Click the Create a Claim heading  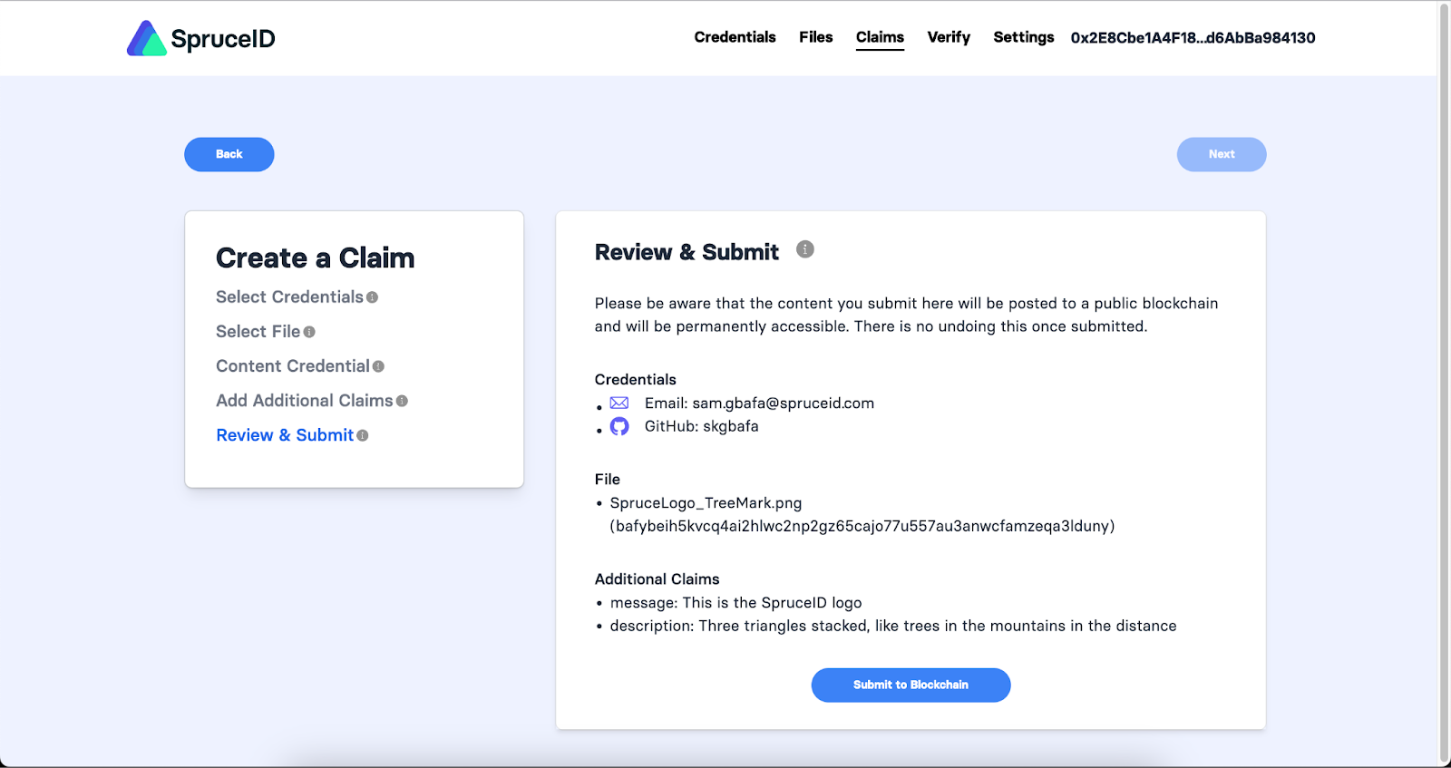coord(315,258)
